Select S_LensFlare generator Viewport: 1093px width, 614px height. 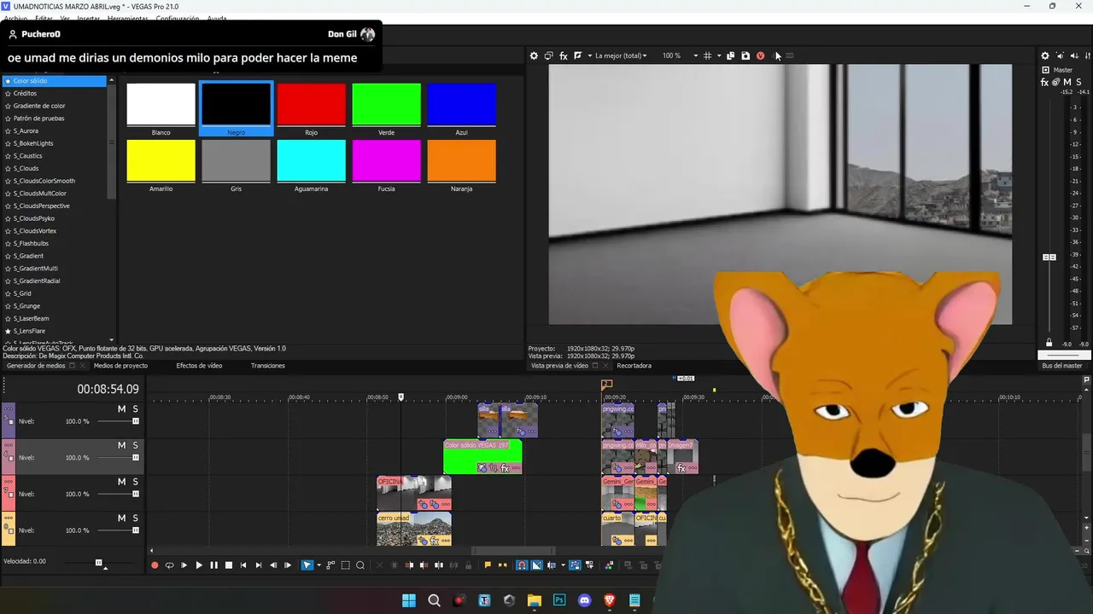tap(29, 331)
